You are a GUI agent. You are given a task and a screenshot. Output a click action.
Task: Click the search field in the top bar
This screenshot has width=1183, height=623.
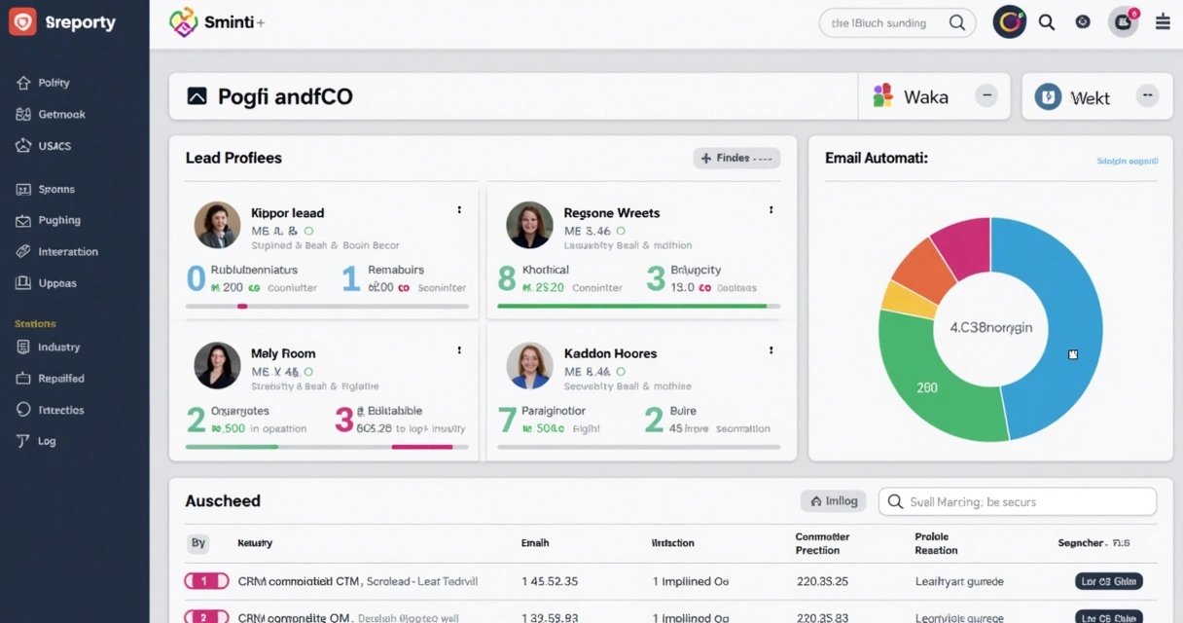(890, 22)
